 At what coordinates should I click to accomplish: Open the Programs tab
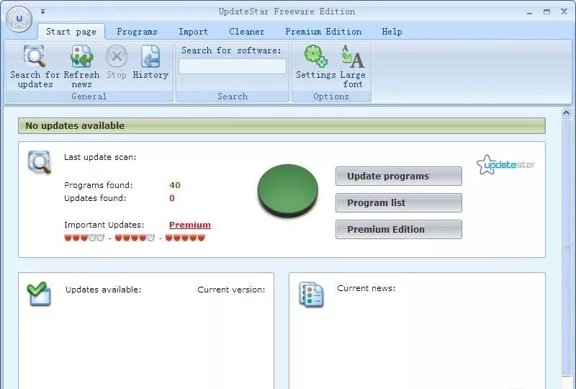(x=137, y=32)
